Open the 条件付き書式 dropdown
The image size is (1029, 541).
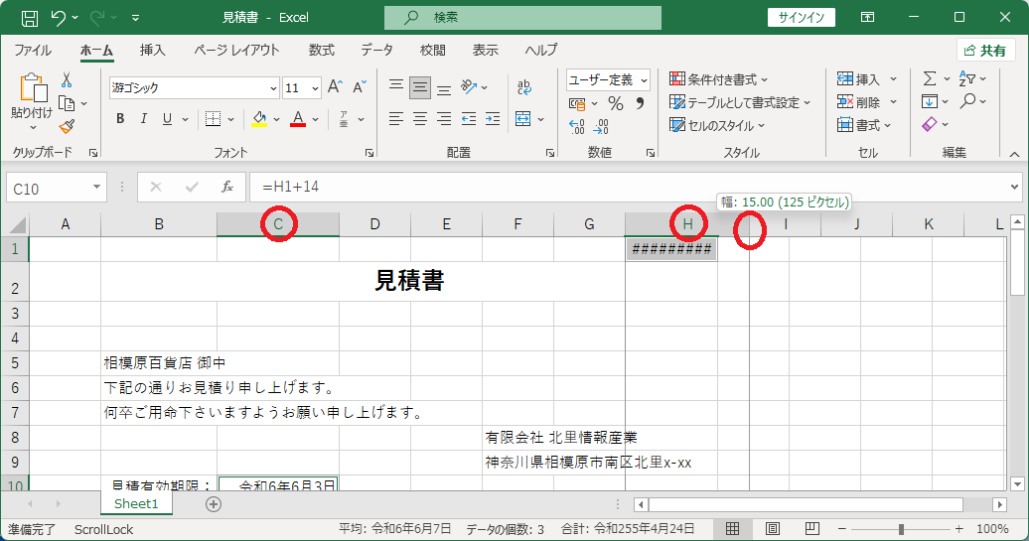[x=718, y=80]
